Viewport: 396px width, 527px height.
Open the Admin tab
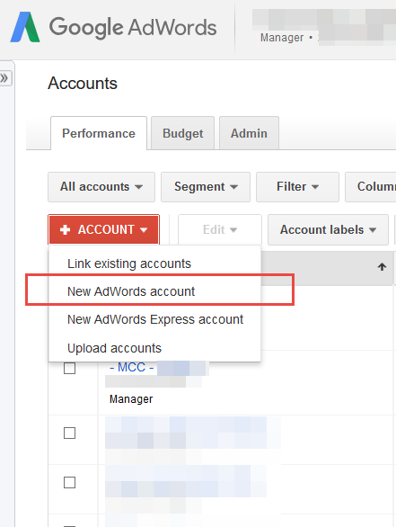click(x=249, y=133)
